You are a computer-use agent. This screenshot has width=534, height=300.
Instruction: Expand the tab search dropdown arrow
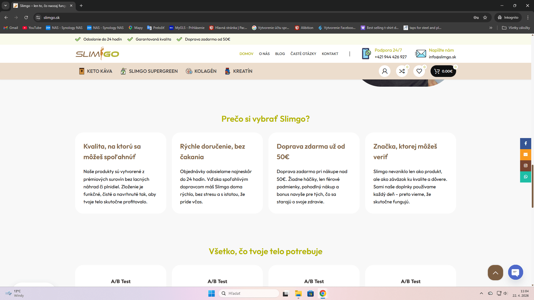click(5, 6)
